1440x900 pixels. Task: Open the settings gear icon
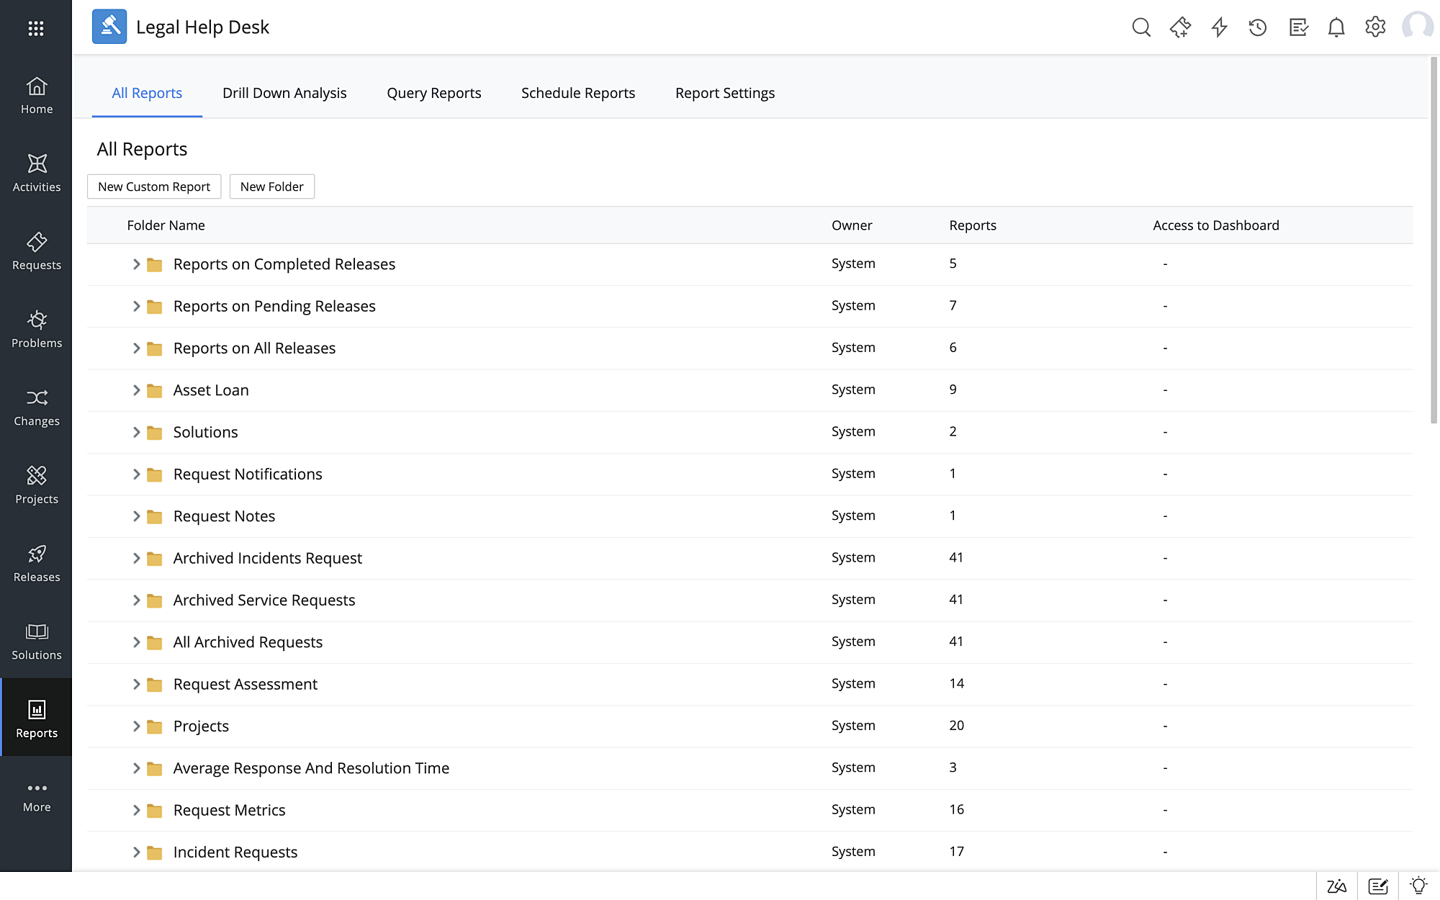point(1374,27)
